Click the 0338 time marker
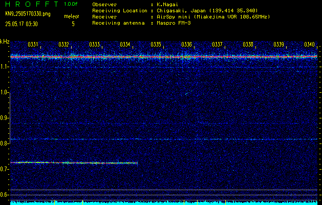 tap(248, 45)
